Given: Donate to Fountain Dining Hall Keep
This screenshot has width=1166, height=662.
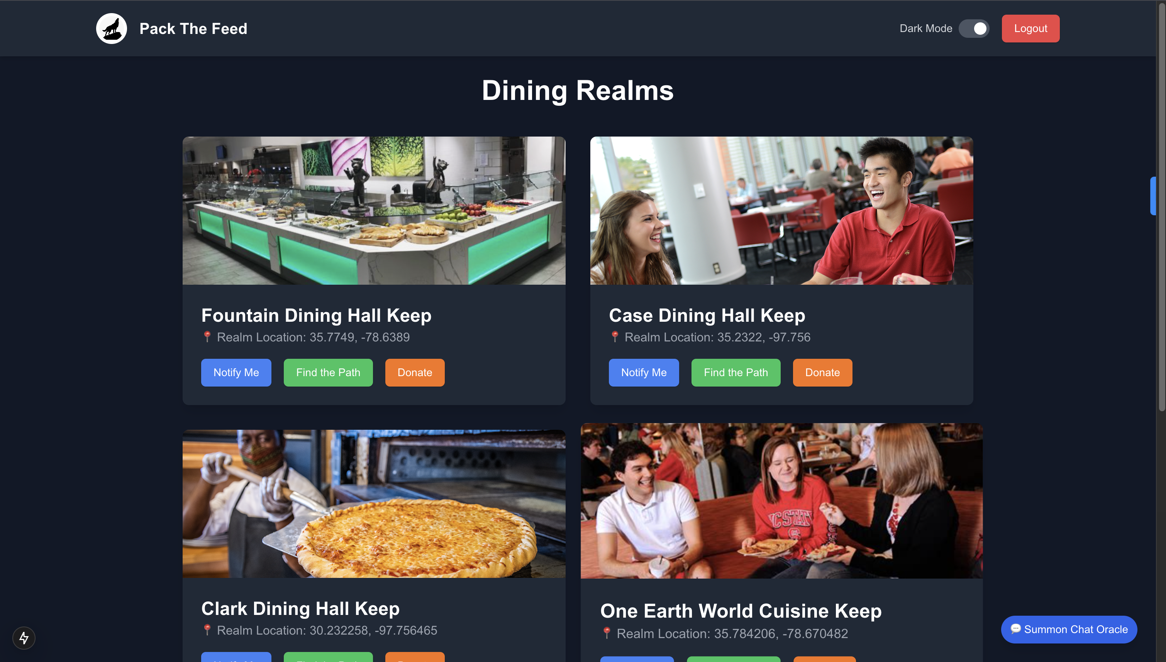Looking at the screenshot, I should point(414,372).
